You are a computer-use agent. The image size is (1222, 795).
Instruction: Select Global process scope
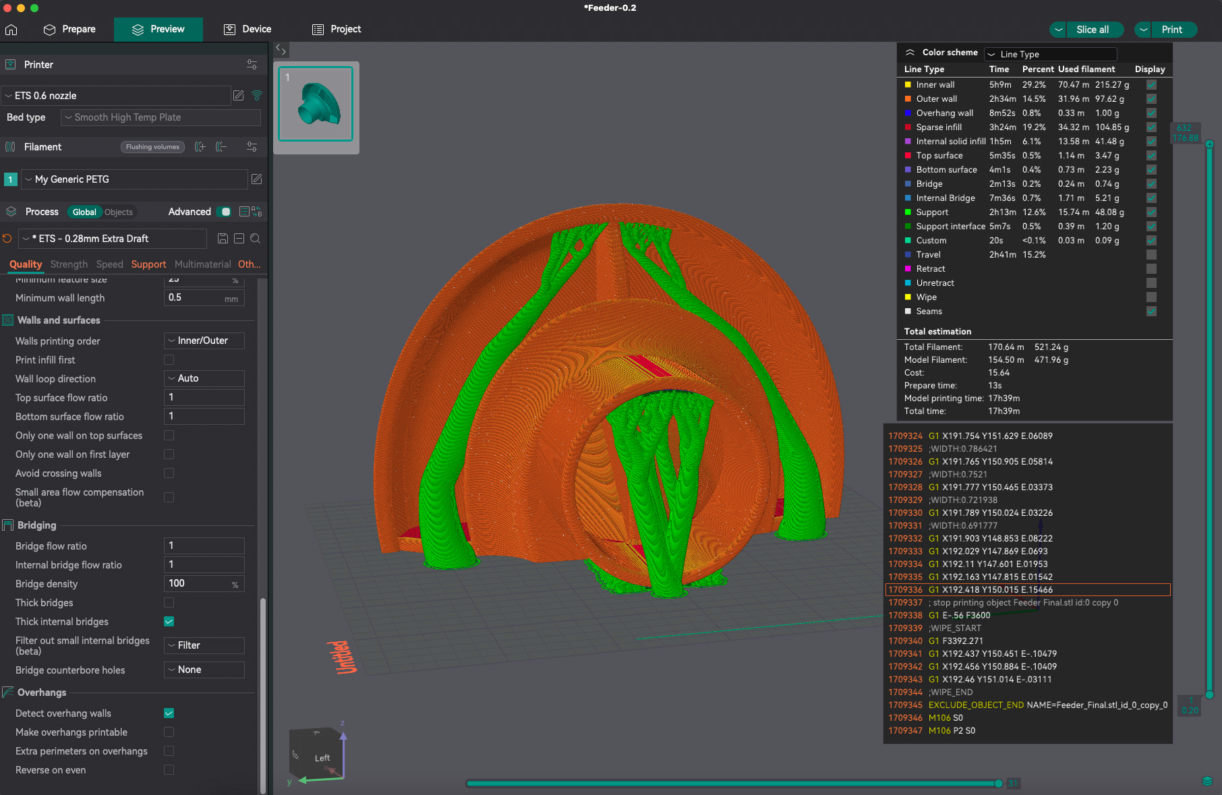click(84, 212)
